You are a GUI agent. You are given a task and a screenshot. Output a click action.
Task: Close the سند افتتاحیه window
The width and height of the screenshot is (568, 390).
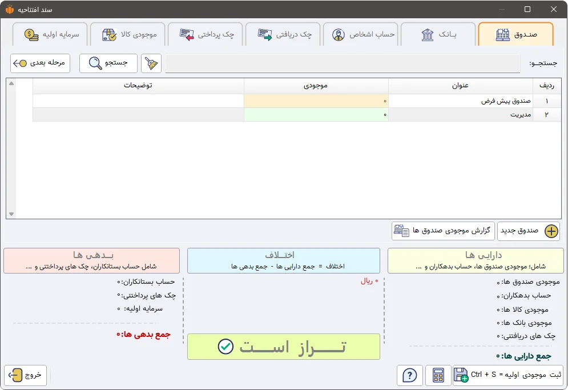[554, 10]
